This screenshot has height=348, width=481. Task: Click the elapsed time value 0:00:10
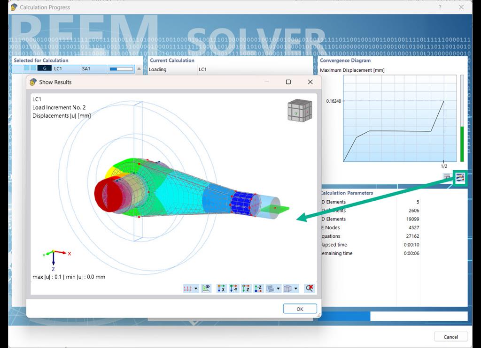(411, 245)
